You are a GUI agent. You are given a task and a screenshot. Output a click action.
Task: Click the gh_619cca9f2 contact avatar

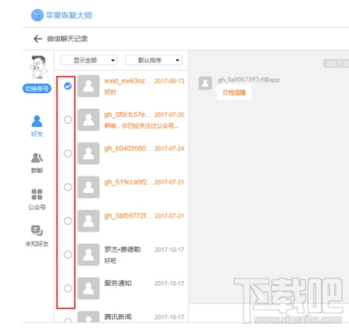pos(88,187)
